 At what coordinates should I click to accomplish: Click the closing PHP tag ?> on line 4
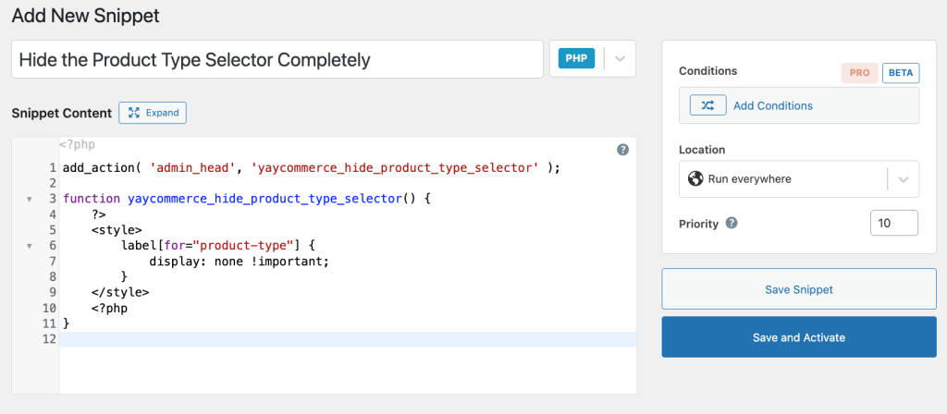click(99, 214)
